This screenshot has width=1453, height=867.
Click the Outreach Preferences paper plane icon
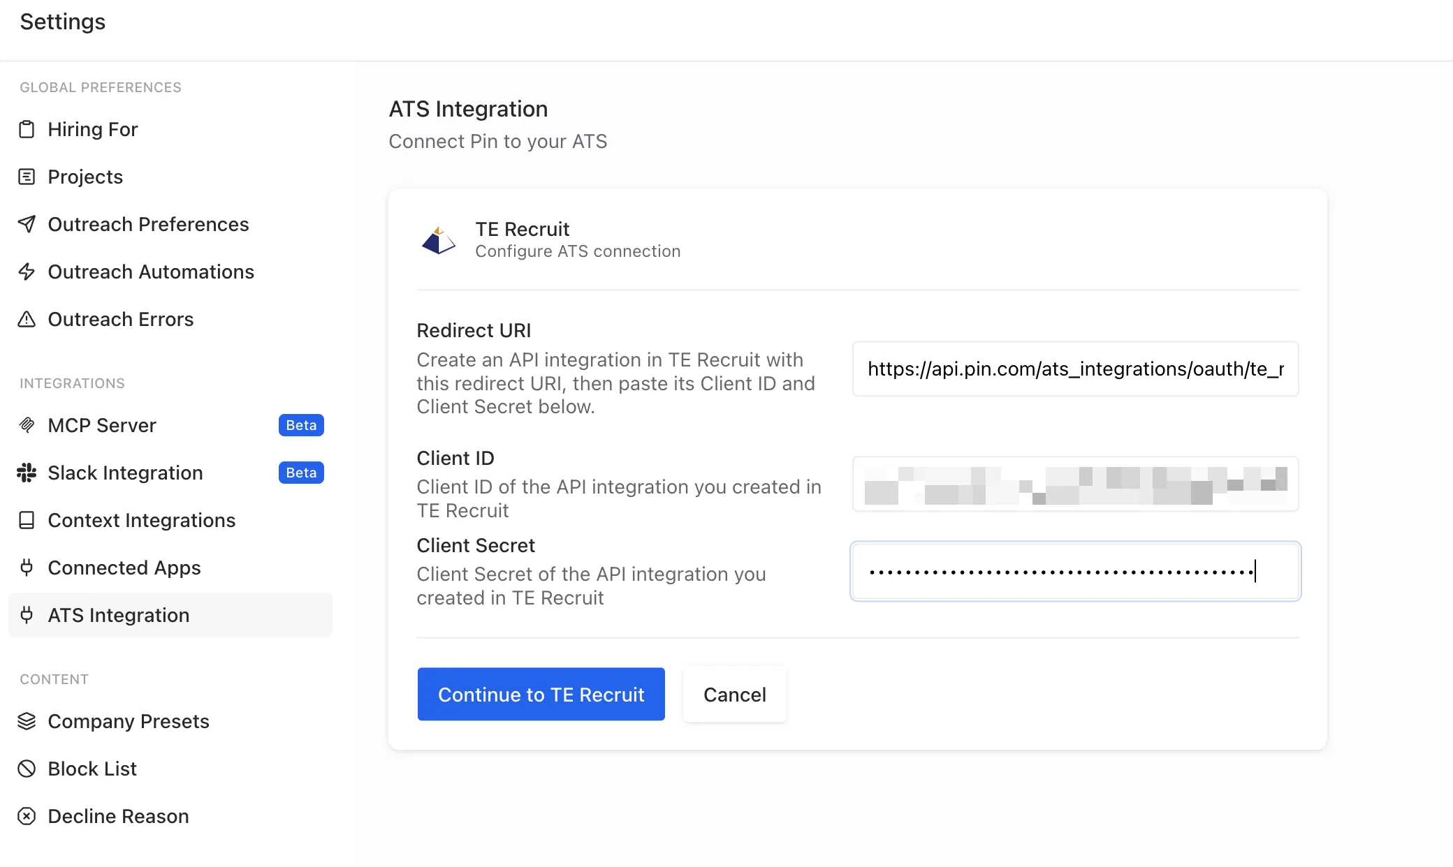(x=27, y=224)
